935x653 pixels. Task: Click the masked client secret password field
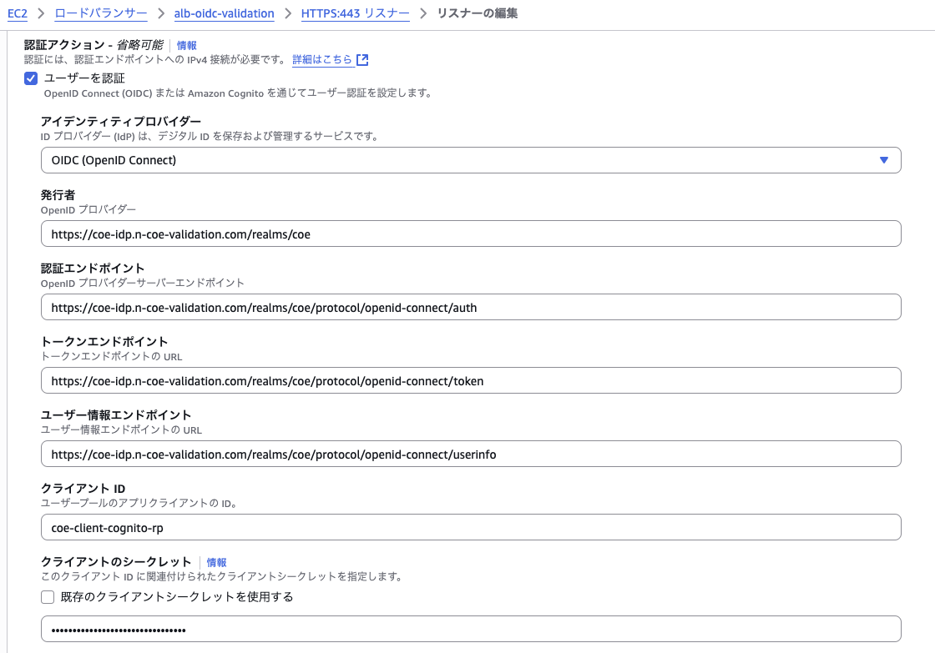coord(470,629)
